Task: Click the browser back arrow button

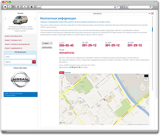Action: [5, 7]
